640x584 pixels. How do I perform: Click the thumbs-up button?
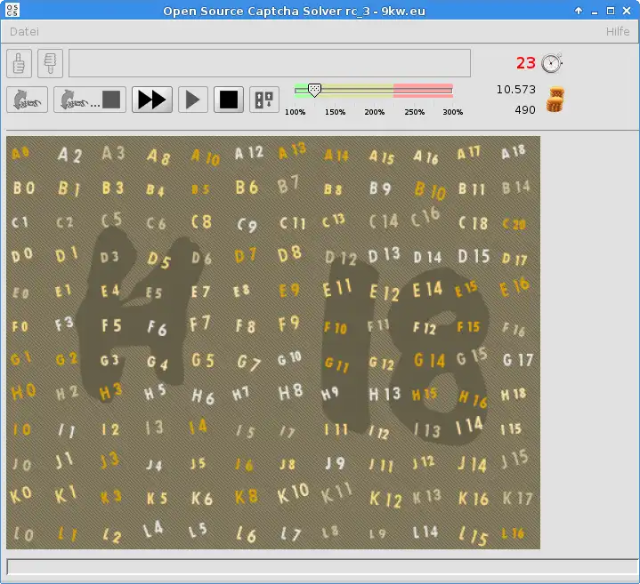point(20,64)
